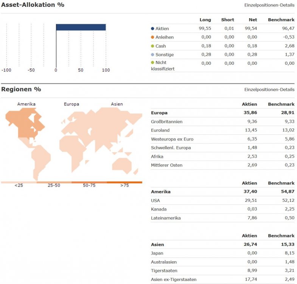
Task: Select the Großbritannien row in Europa table
Action: tap(222, 122)
